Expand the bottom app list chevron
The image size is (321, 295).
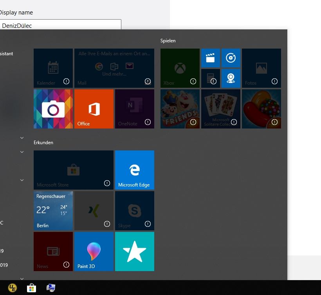(x=22, y=279)
